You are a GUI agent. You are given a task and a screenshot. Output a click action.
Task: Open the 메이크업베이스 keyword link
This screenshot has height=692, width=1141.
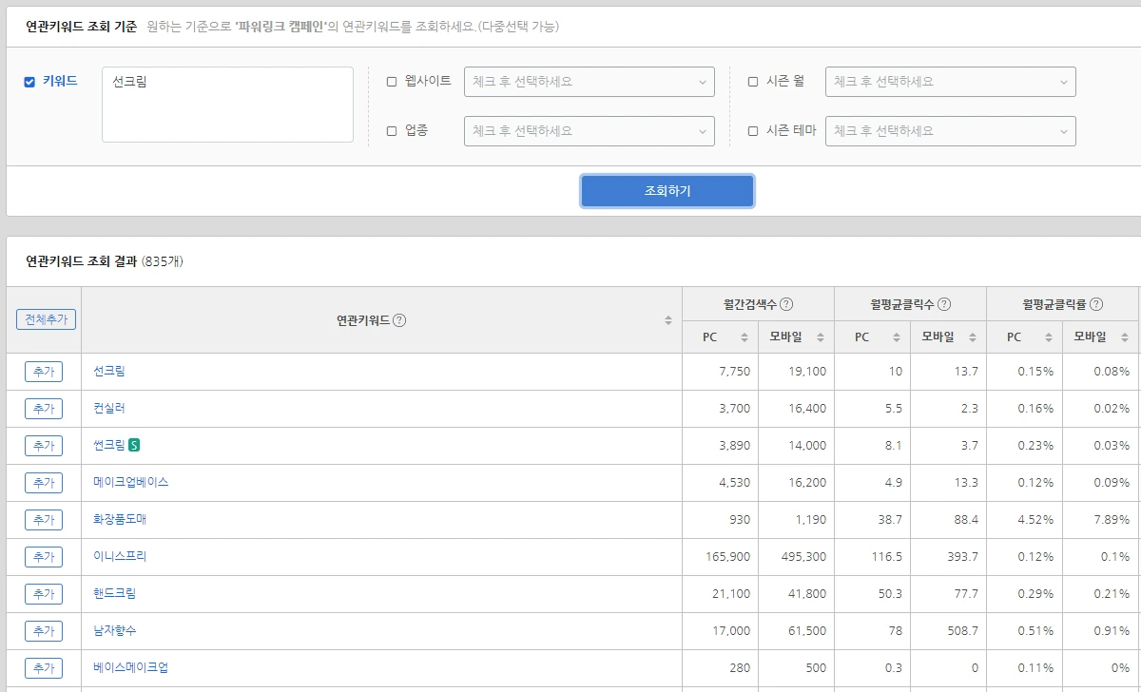131,482
